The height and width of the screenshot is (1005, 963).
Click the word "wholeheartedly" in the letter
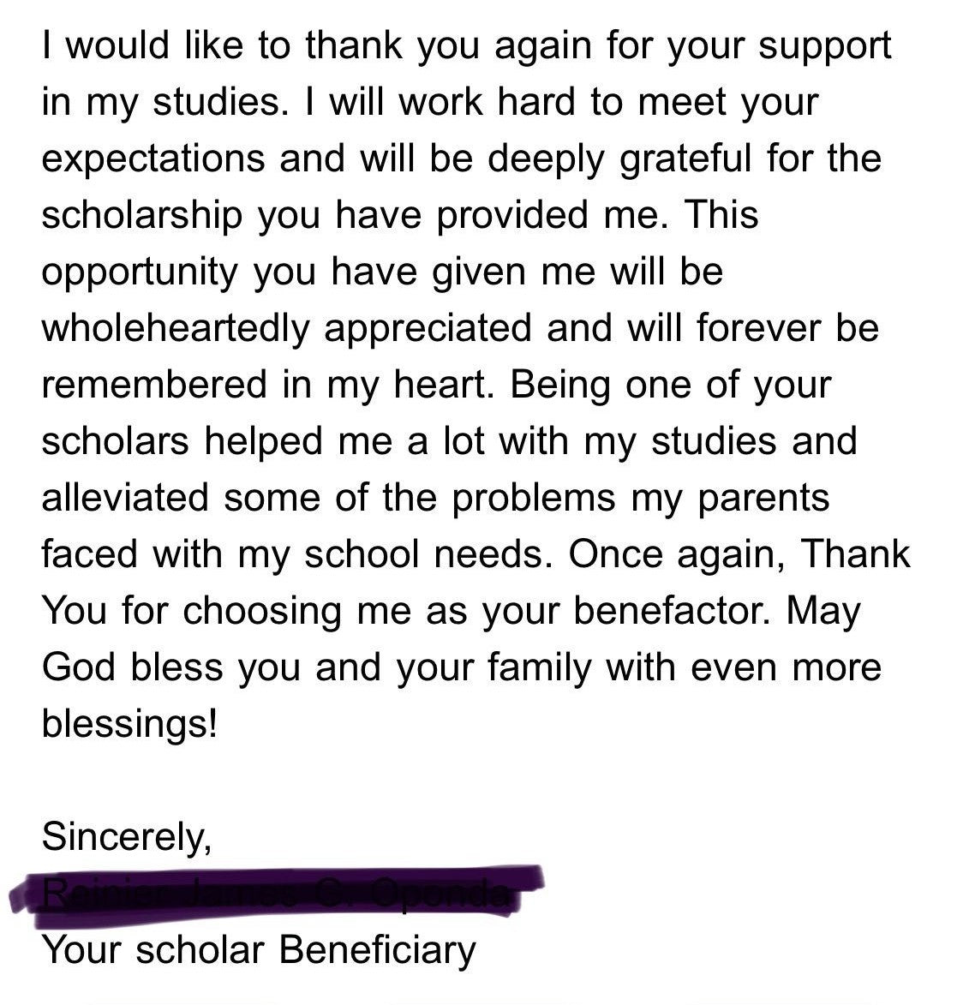point(175,329)
